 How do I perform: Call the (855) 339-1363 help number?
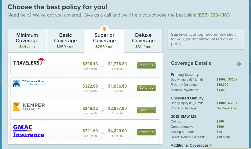click(214, 15)
